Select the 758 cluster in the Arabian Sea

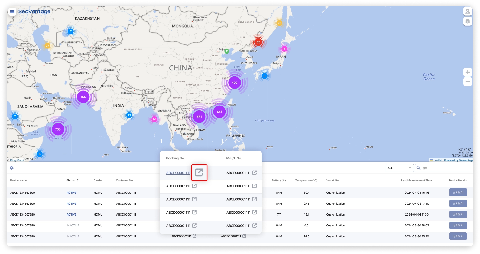(58, 129)
